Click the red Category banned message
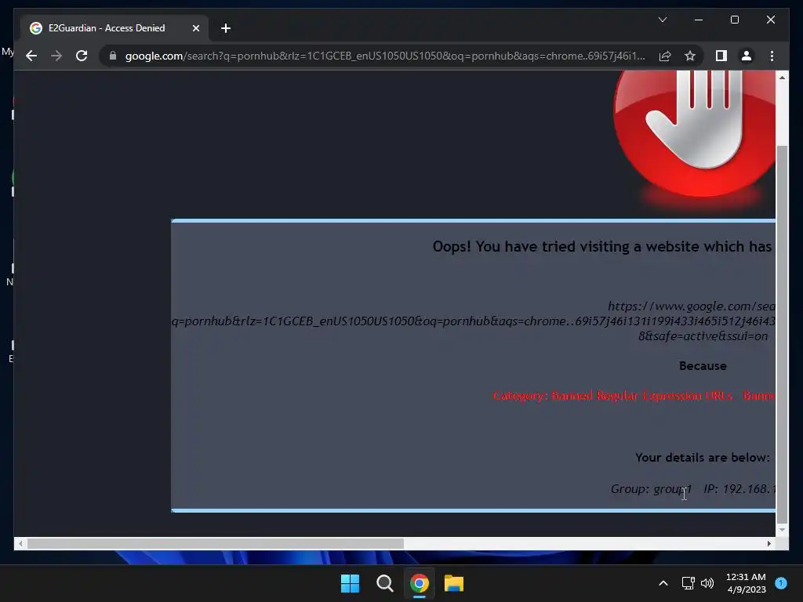 [x=634, y=396]
